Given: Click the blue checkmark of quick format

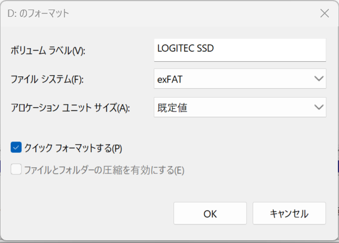Looking at the screenshot, I should (16, 148).
